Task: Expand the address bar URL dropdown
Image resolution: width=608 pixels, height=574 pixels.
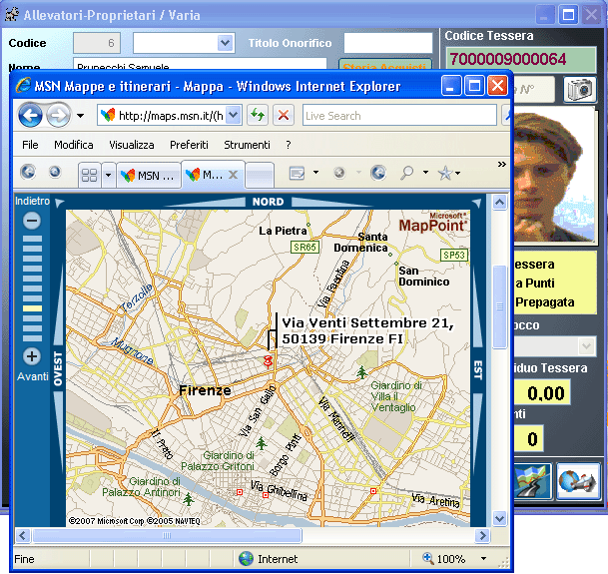Action: 233,115
